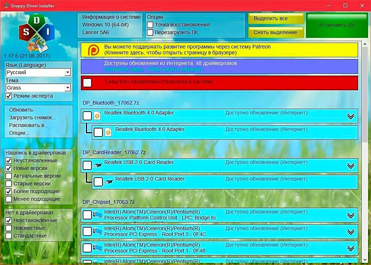
Task: Click the Patreon logo icon in yellow banner
Action: (93, 50)
